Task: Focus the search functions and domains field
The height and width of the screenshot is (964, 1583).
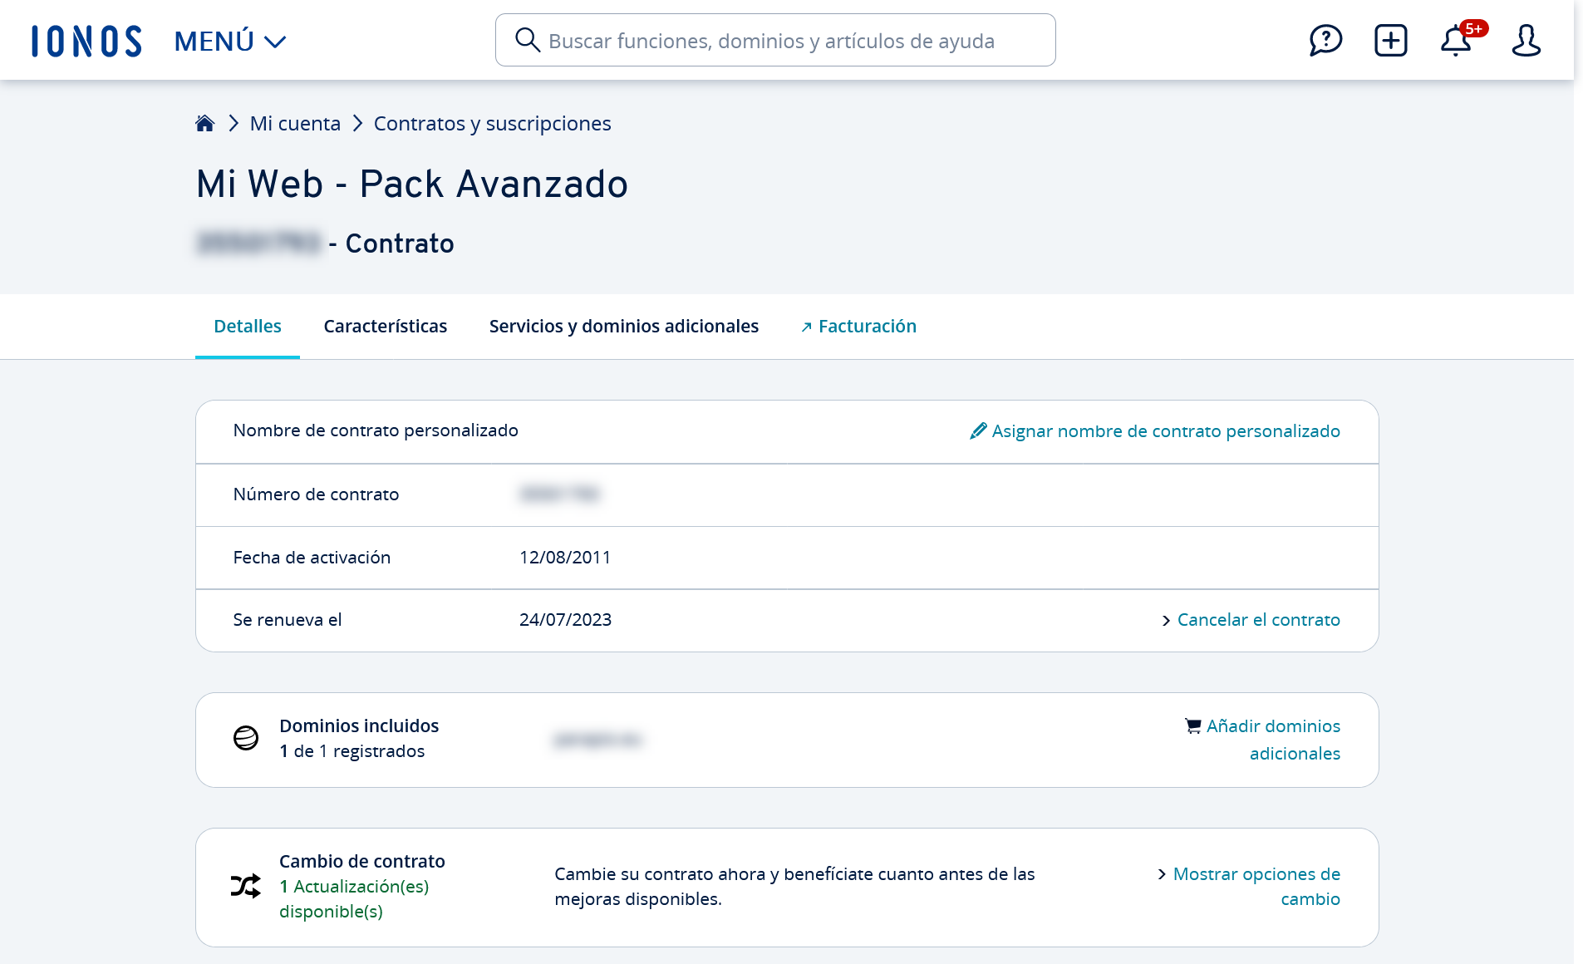Action: (775, 40)
